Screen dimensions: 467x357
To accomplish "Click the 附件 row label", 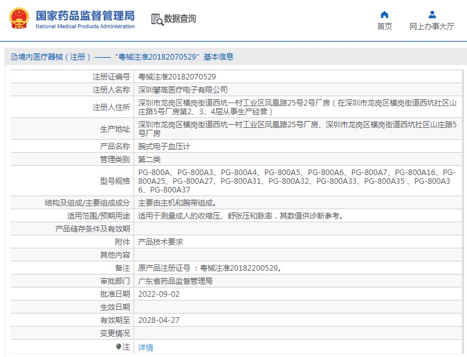I will coord(122,242).
